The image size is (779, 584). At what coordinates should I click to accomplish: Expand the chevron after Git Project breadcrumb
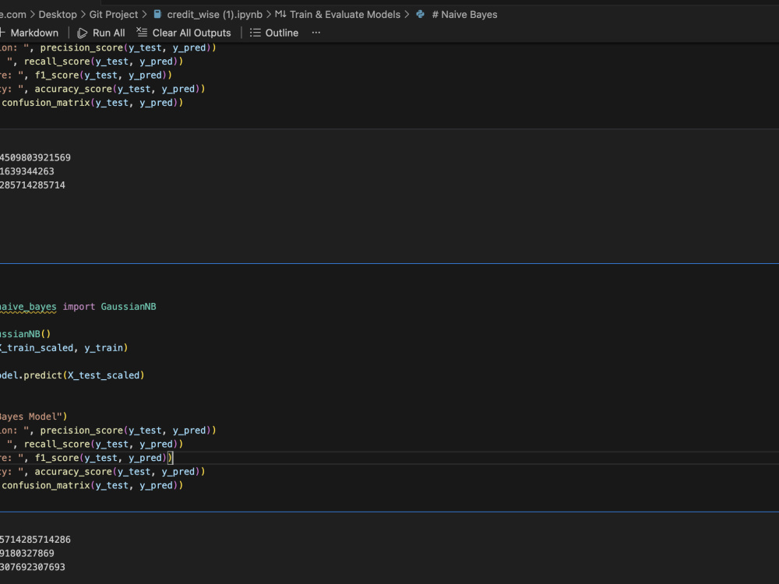pyautogui.click(x=144, y=14)
